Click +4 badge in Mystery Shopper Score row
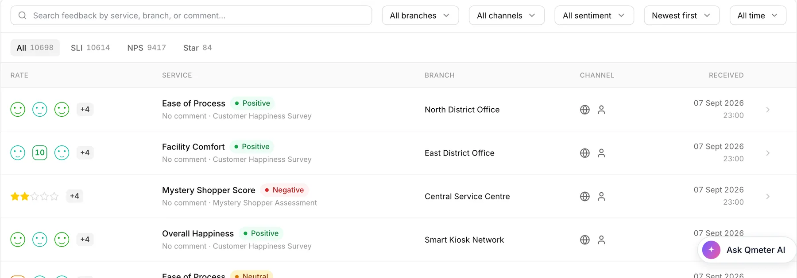 click(x=74, y=196)
